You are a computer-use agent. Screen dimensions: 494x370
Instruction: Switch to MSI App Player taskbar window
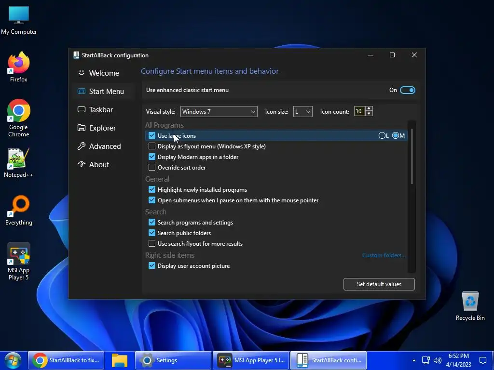[x=251, y=360]
